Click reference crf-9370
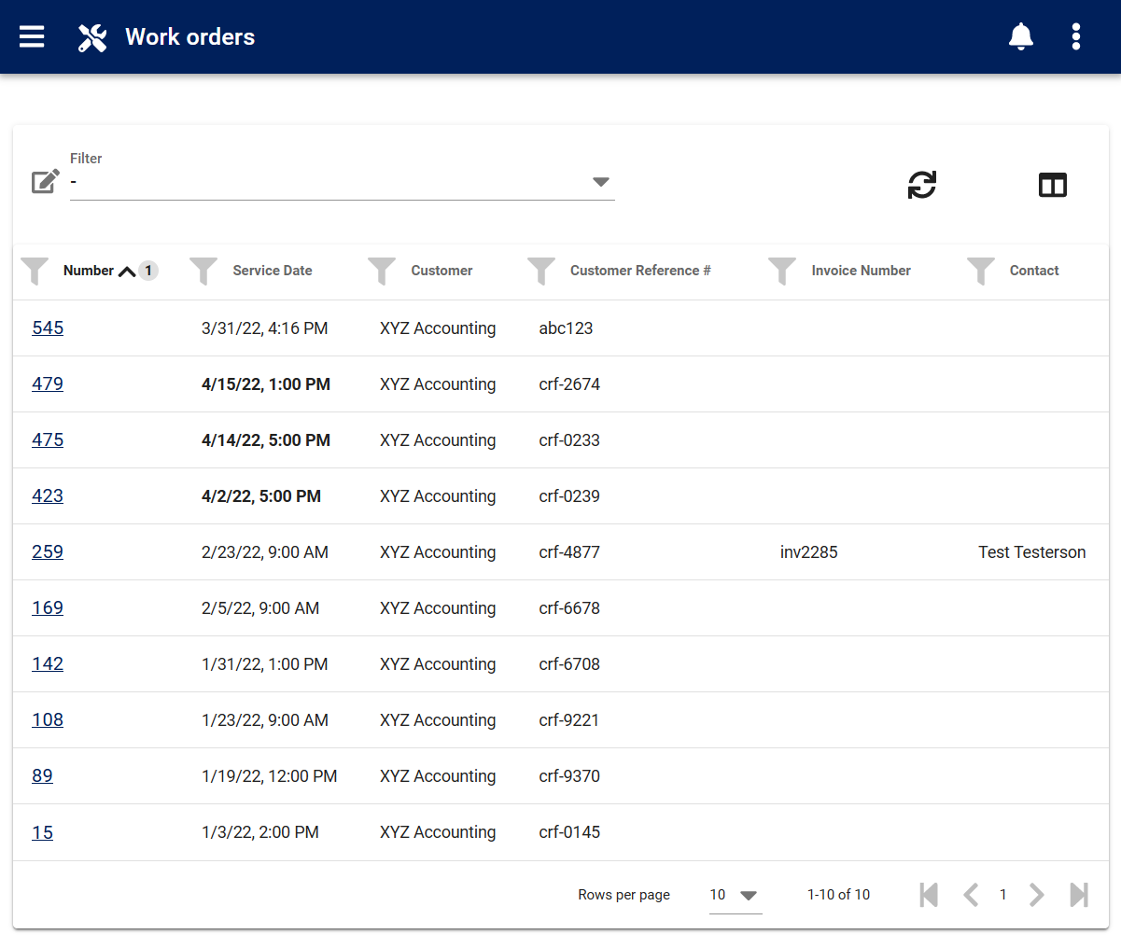 (569, 775)
